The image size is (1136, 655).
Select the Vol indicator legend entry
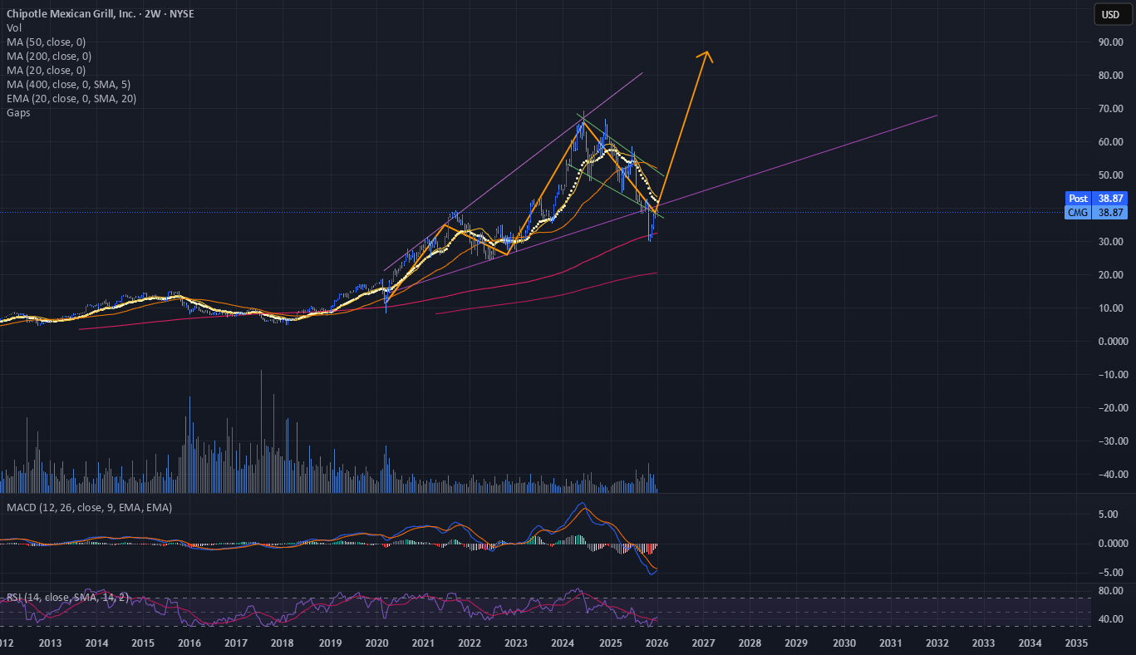coord(14,27)
